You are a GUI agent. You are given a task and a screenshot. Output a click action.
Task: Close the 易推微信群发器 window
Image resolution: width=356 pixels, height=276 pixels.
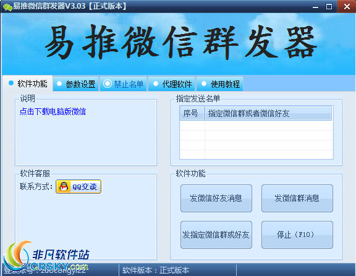347,6
